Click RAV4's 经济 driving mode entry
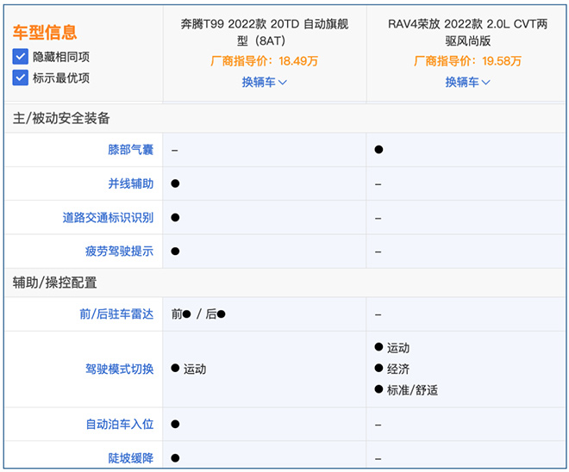Image resolution: width=569 pixels, height=472 pixels. [392, 369]
